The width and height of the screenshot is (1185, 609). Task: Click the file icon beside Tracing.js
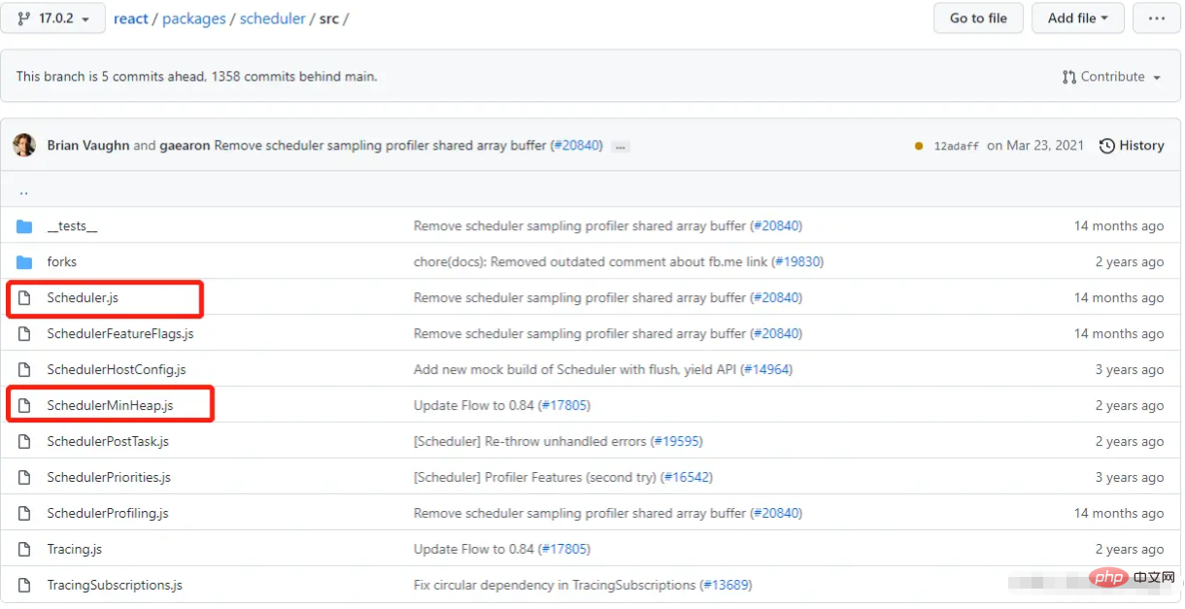(x=24, y=550)
